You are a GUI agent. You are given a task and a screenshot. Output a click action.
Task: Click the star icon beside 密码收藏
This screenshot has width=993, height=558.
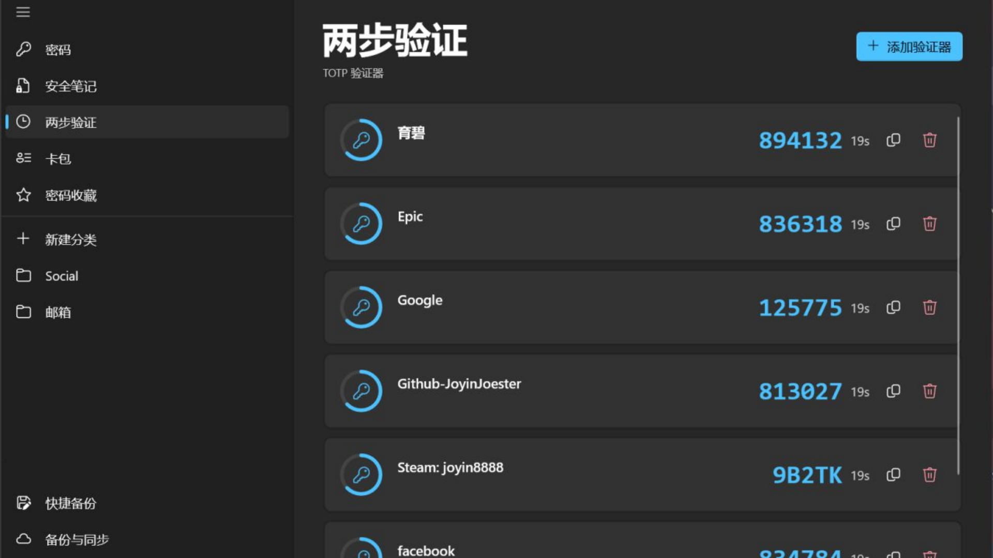pyautogui.click(x=23, y=195)
